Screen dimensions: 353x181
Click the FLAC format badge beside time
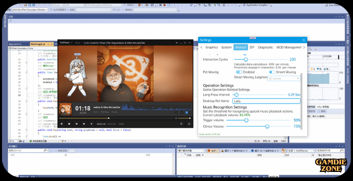point(122,124)
